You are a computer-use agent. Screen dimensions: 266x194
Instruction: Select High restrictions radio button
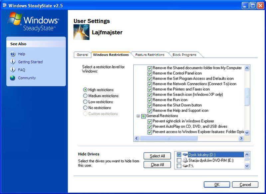tap(85, 90)
